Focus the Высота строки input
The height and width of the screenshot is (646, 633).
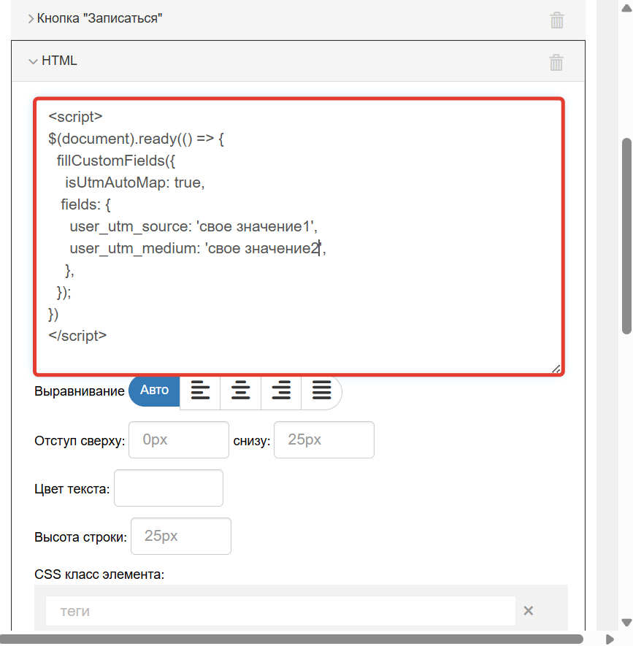pos(181,536)
